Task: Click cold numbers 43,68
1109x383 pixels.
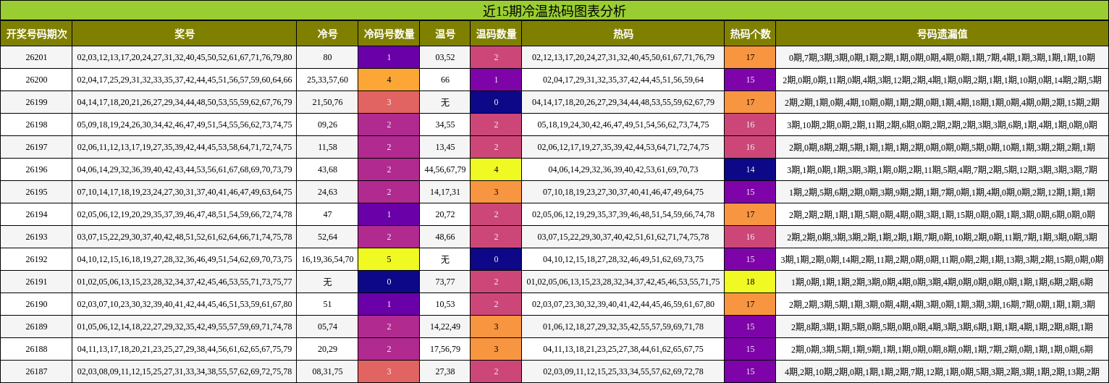Action: [328, 169]
